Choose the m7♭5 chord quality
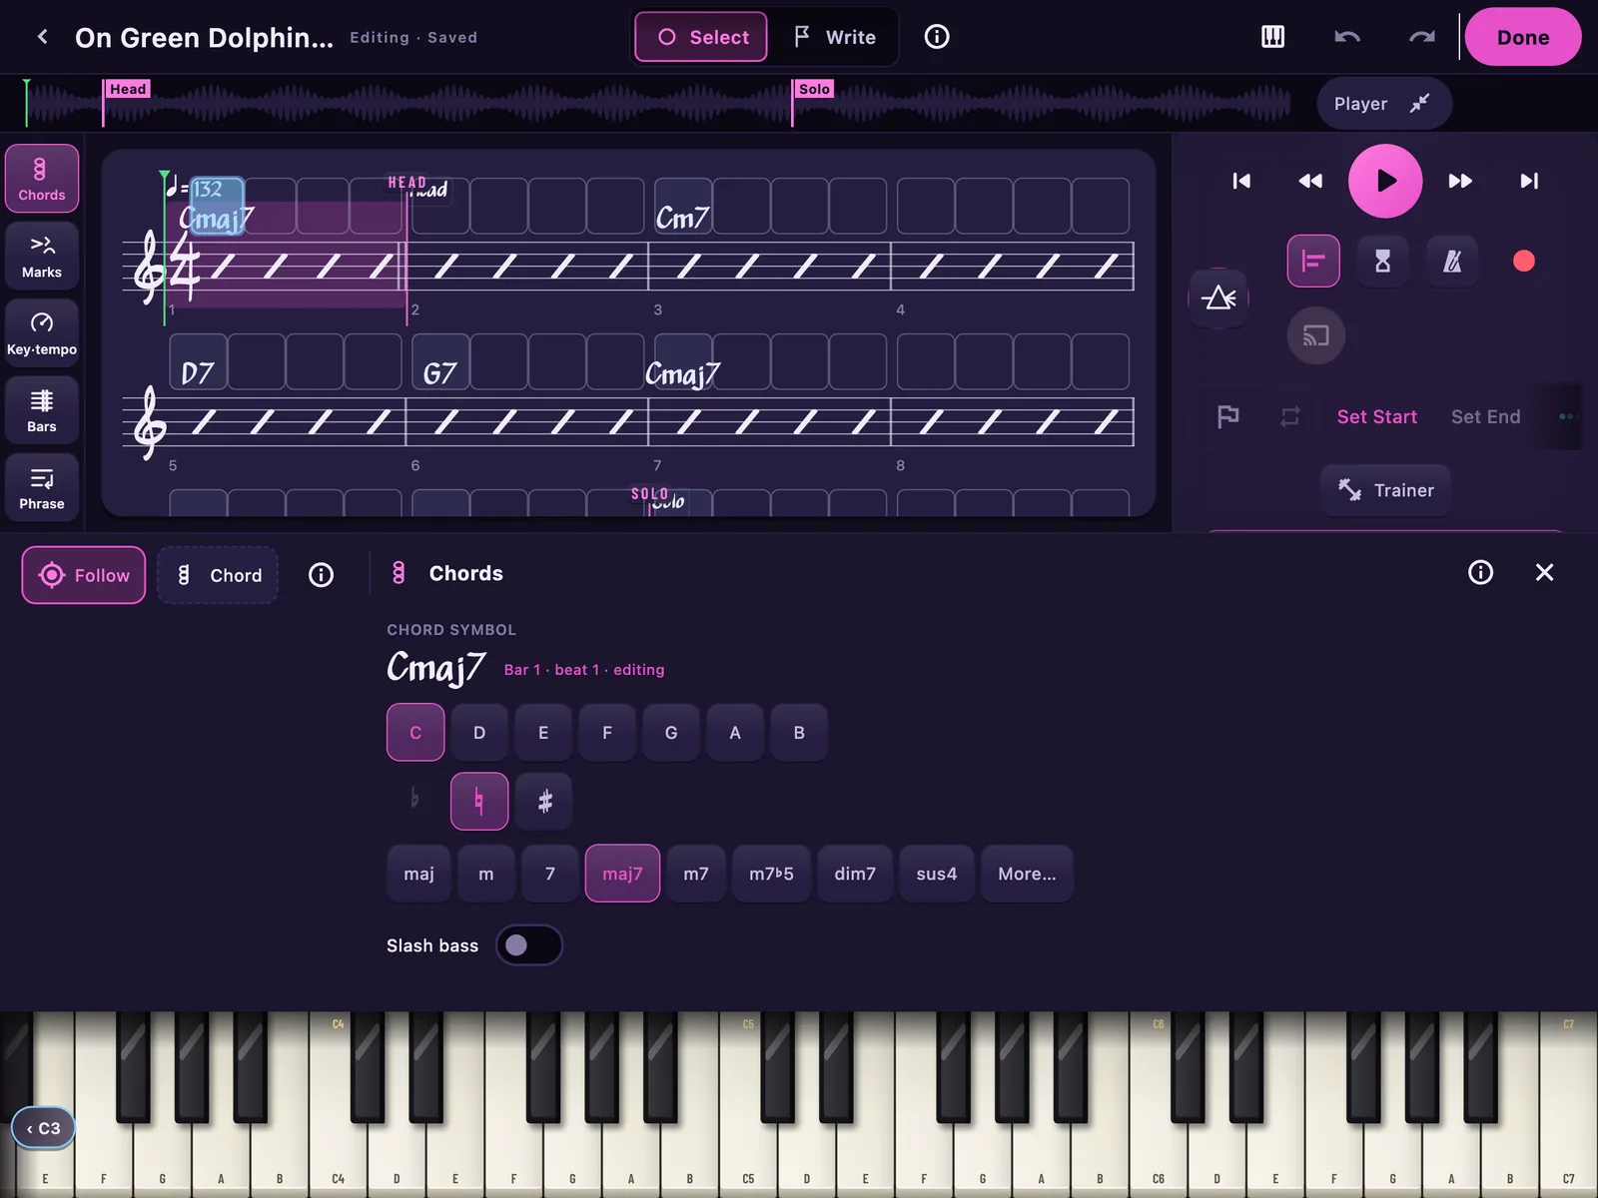The width and height of the screenshot is (1598, 1198). coord(771,874)
